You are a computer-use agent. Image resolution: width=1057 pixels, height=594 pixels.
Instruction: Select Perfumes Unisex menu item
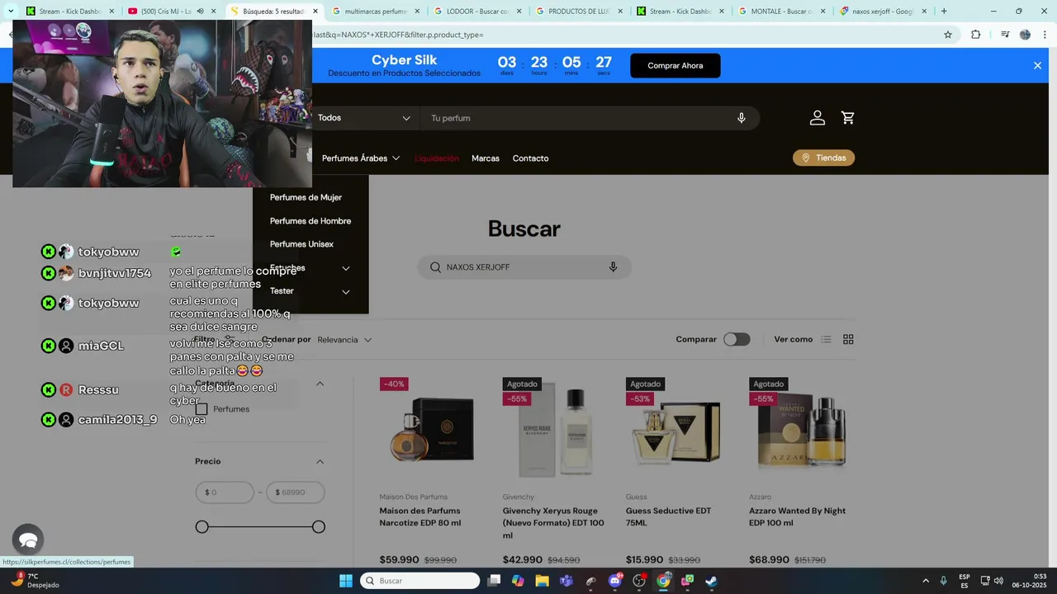(301, 244)
